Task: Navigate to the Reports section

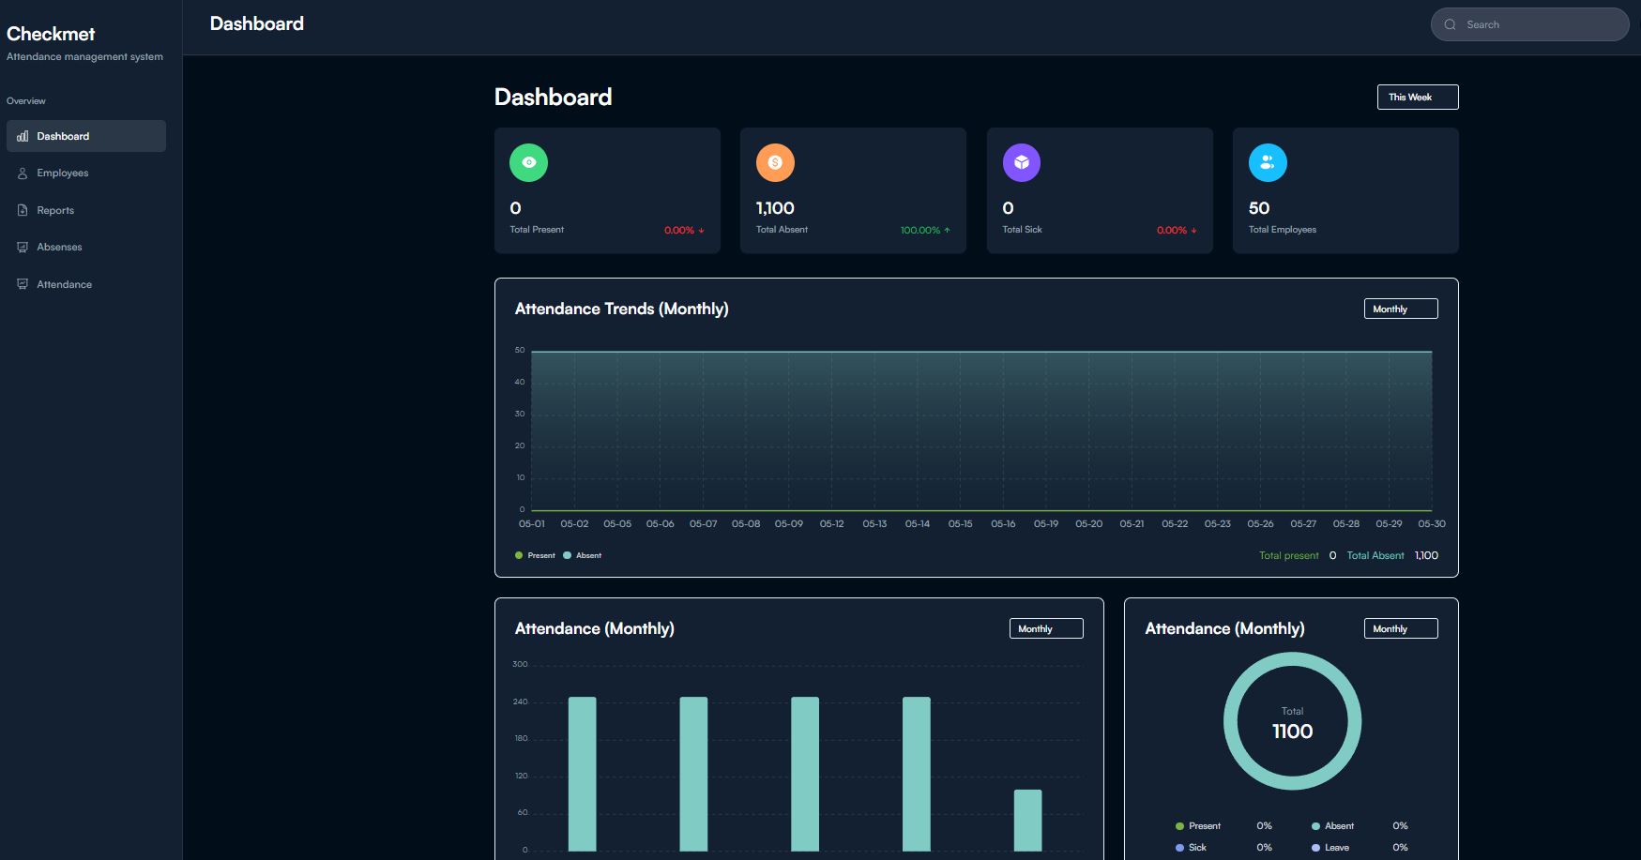Action: click(x=55, y=210)
